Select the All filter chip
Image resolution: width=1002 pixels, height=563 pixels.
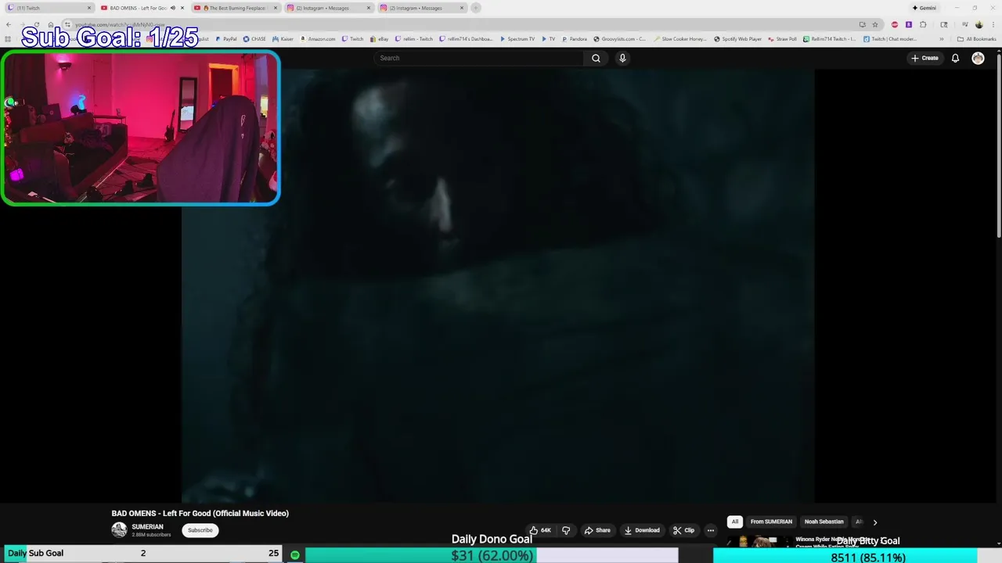734,522
